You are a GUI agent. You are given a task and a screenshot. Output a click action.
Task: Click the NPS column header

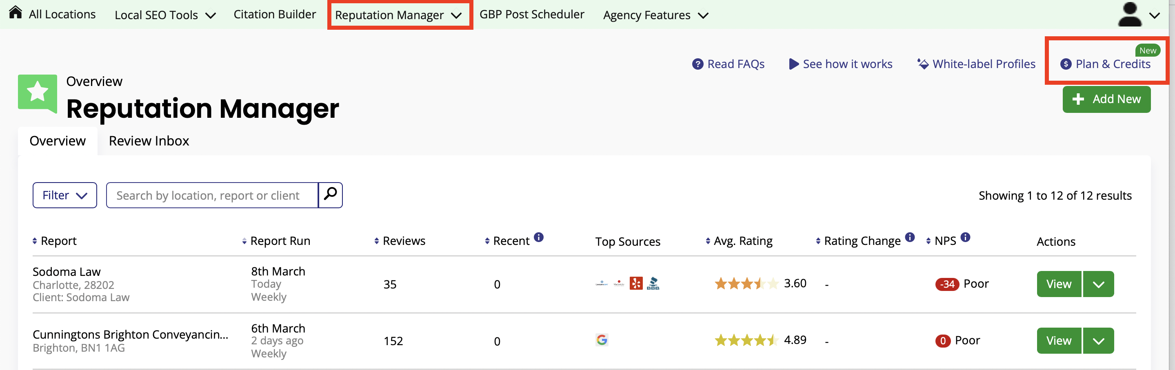tap(945, 241)
